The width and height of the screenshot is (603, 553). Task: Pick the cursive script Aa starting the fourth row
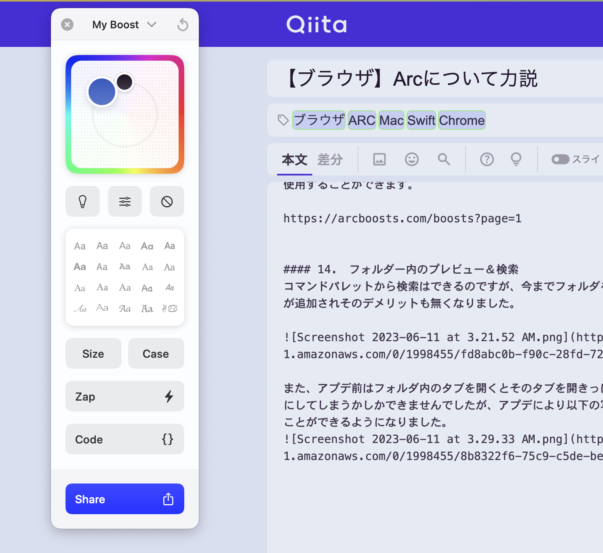pyautogui.click(x=80, y=308)
